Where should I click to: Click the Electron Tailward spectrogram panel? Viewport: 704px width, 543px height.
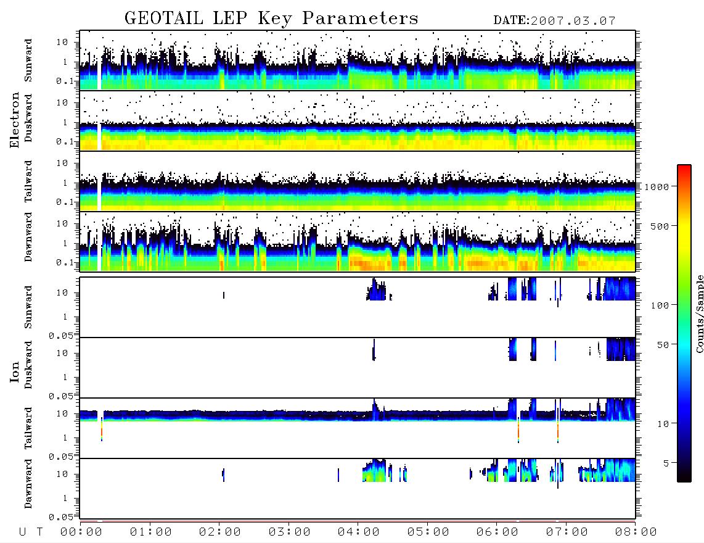click(358, 181)
